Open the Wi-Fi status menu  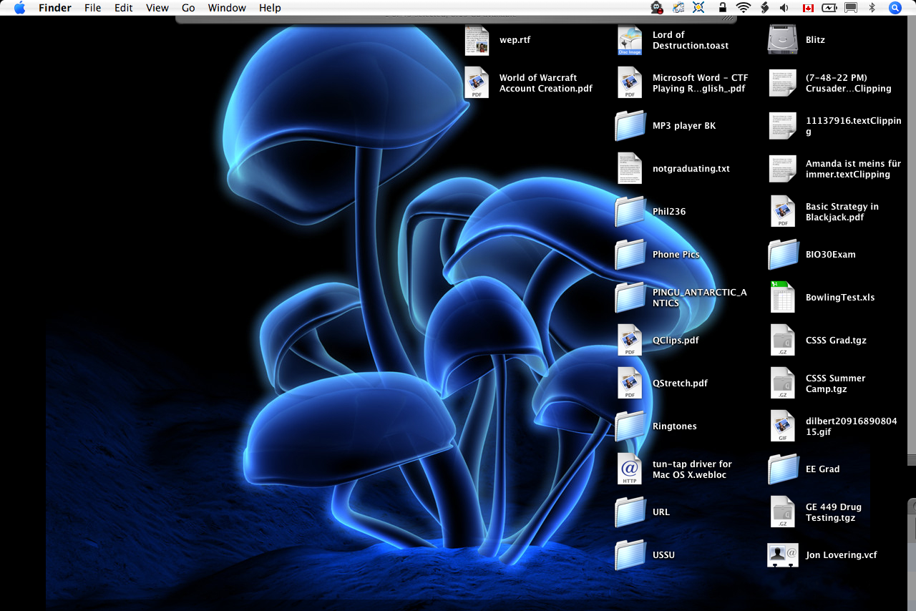click(744, 8)
